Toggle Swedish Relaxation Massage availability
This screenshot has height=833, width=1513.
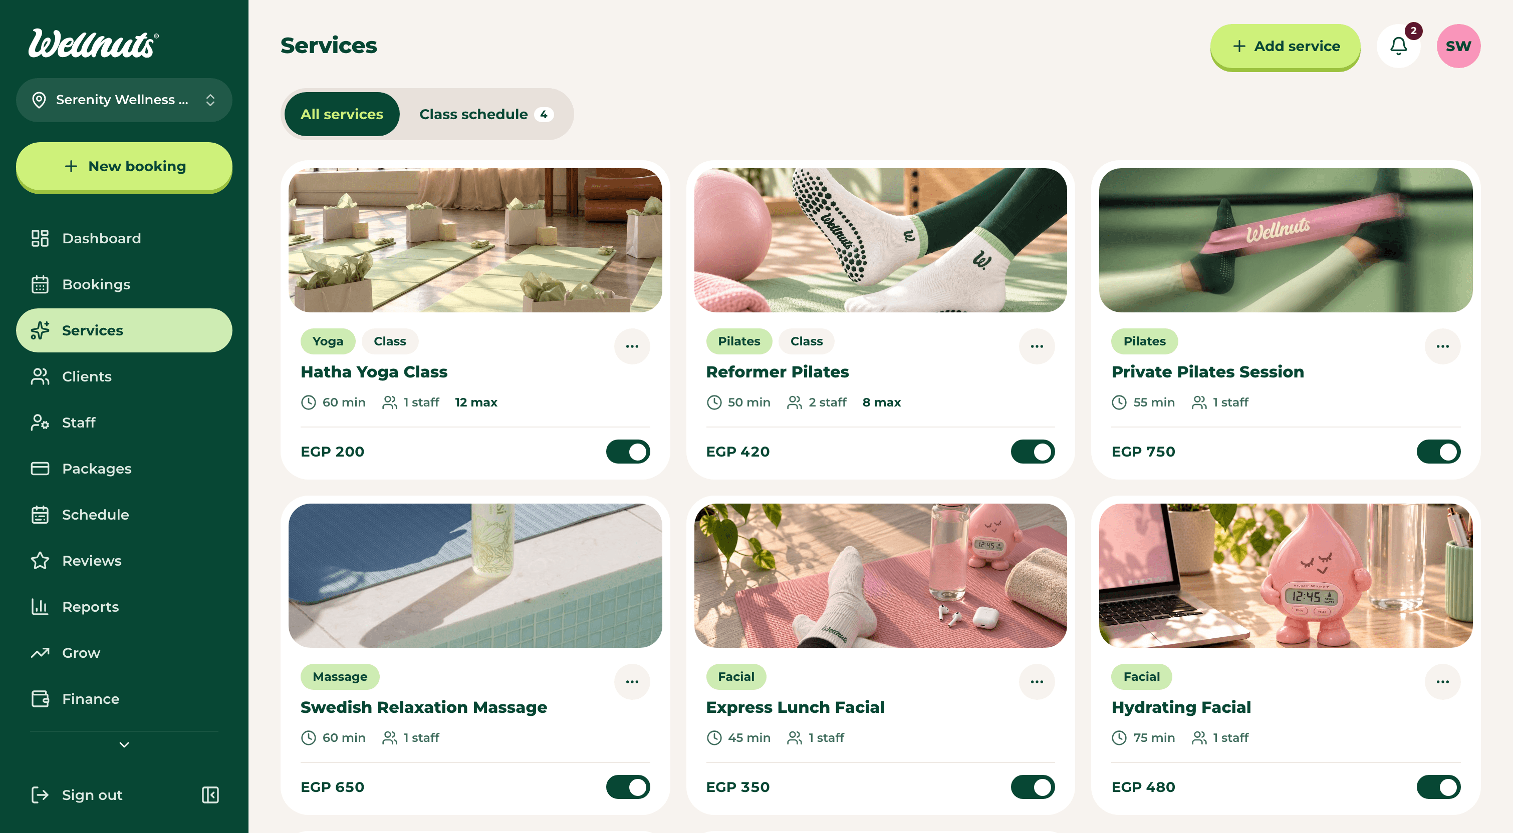[628, 787]
